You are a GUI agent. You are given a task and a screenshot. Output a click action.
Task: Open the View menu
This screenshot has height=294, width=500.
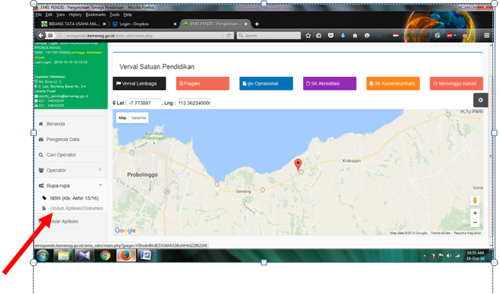[x=60, y=14]
